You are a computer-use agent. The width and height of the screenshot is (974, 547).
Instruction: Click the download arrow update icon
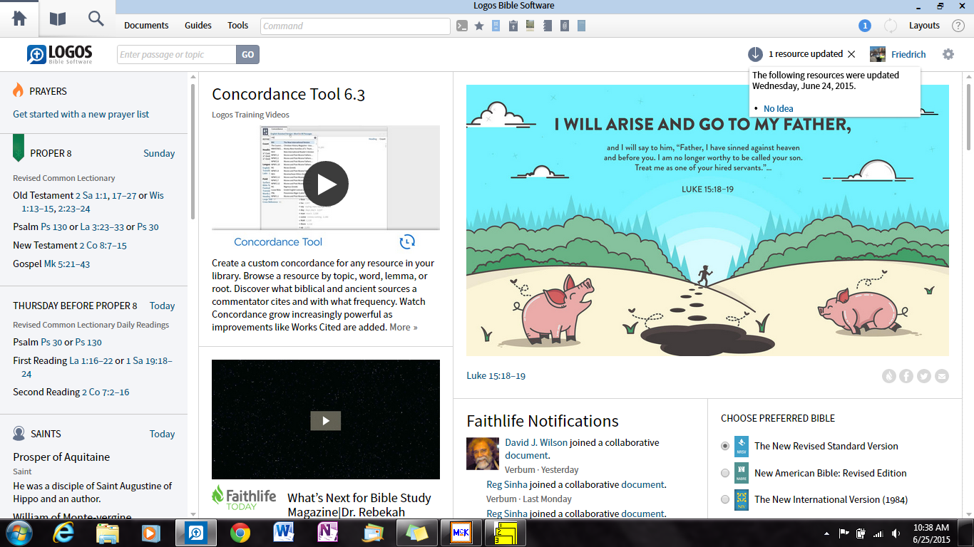[755, 54]
